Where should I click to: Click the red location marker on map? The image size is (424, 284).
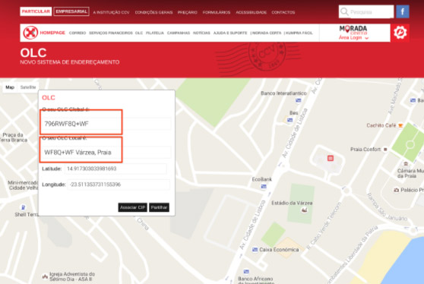click(331, 158)
